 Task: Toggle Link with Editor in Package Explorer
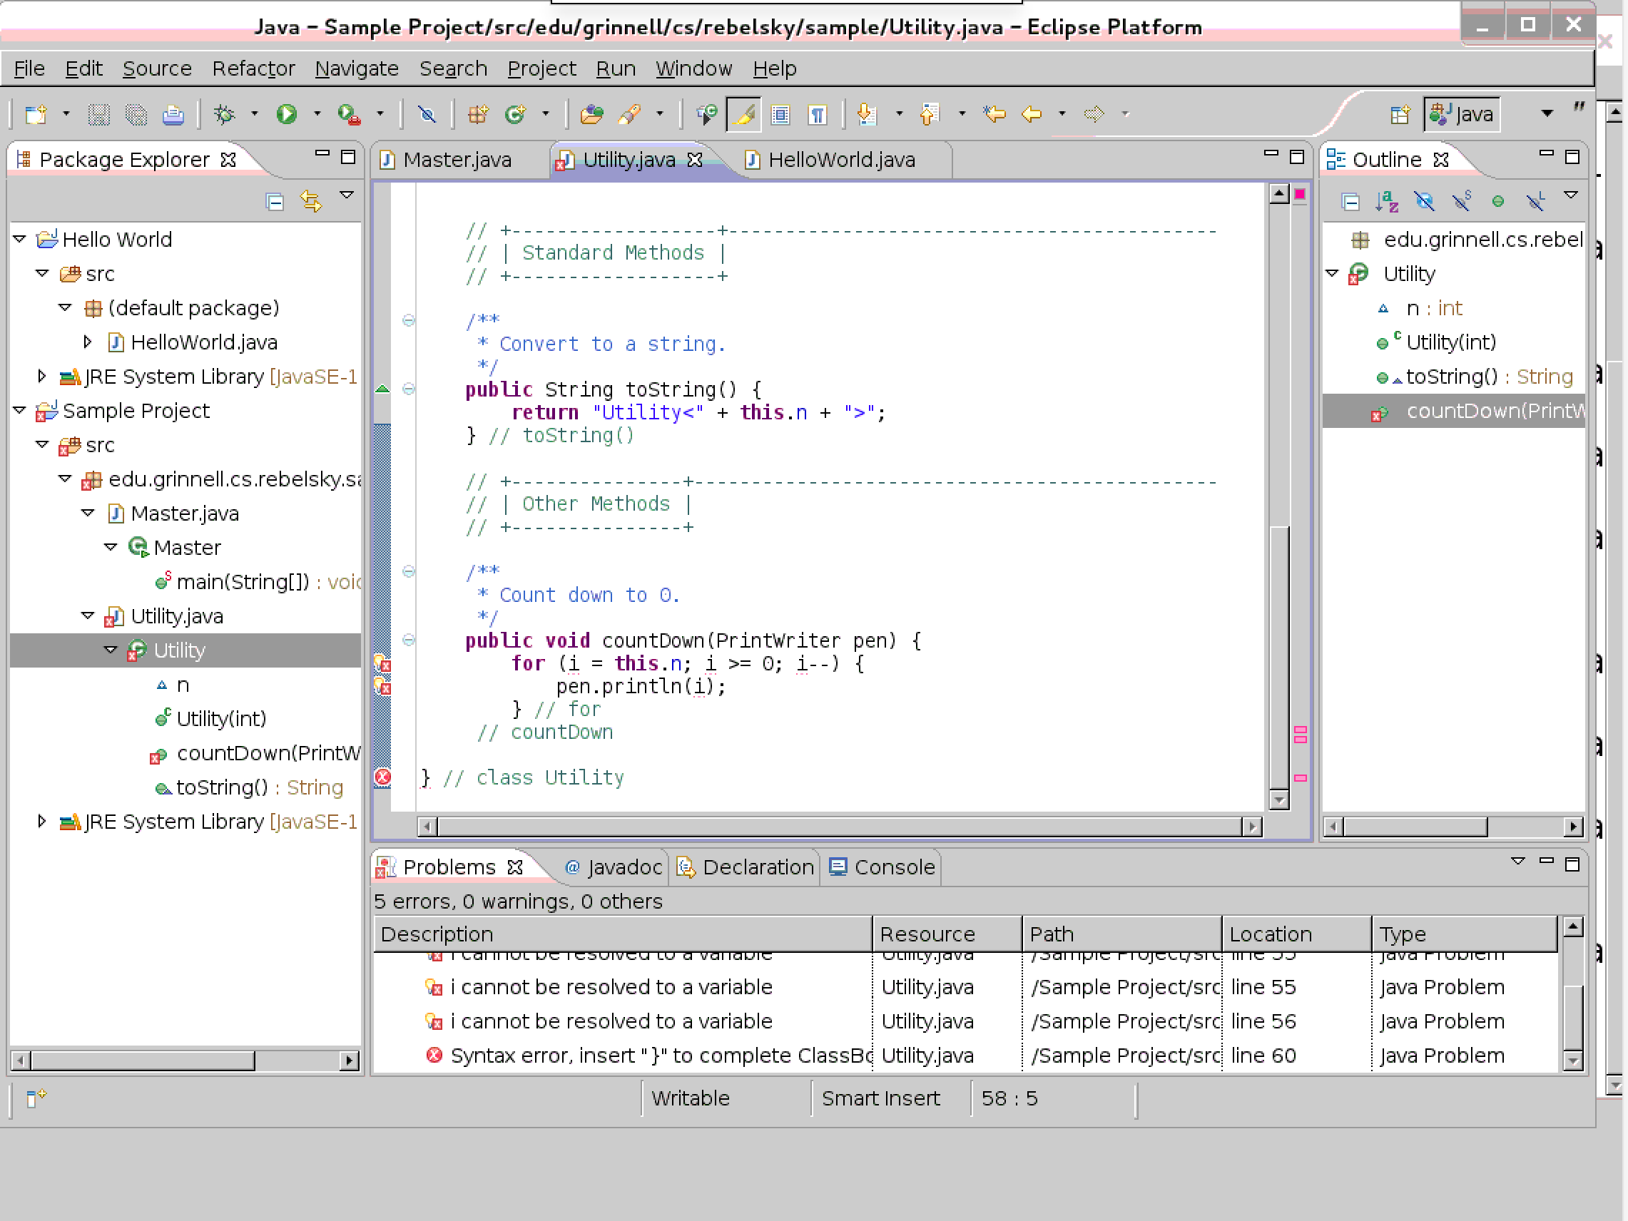coord(310,201)
